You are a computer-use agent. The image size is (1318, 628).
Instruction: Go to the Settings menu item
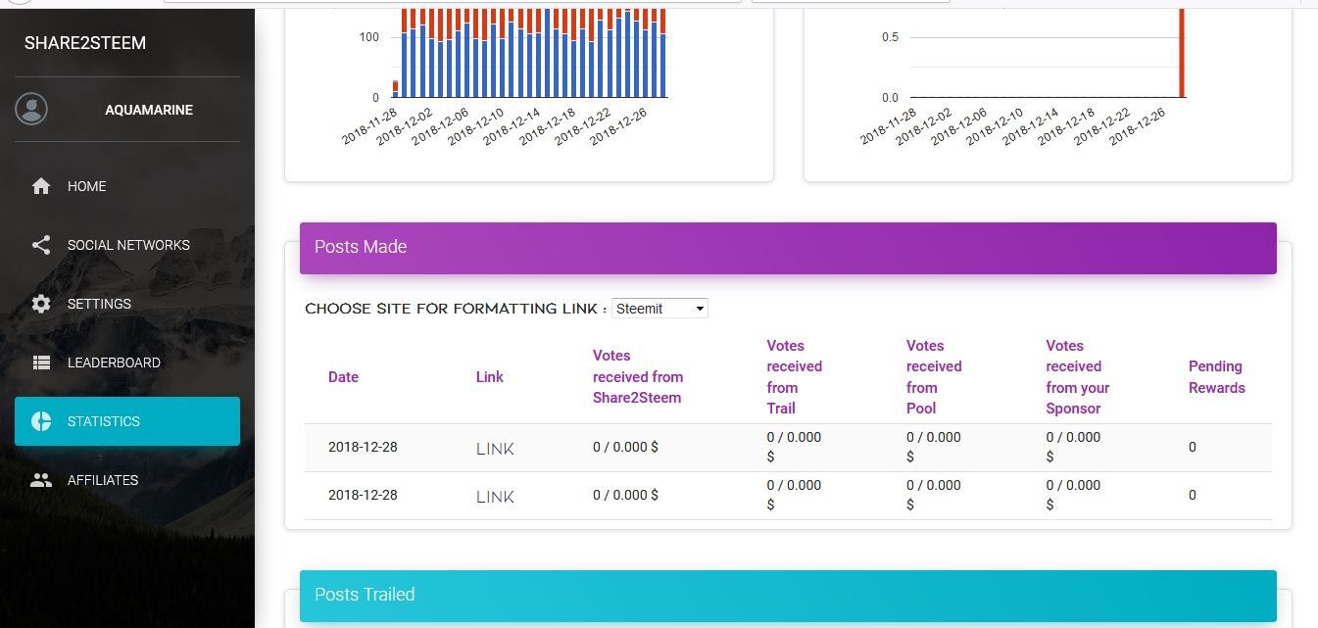pos(127,304)
